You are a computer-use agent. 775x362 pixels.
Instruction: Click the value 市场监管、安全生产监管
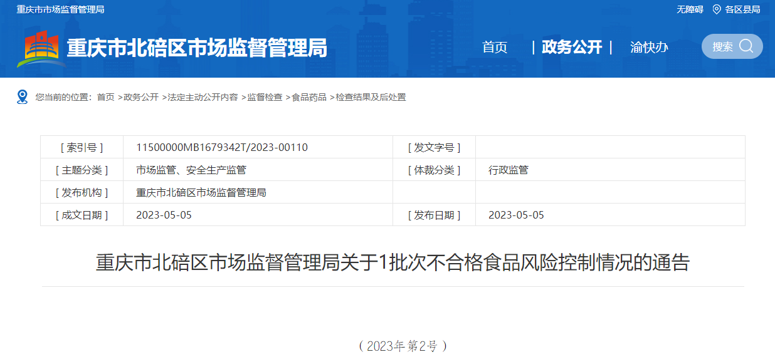191,170
